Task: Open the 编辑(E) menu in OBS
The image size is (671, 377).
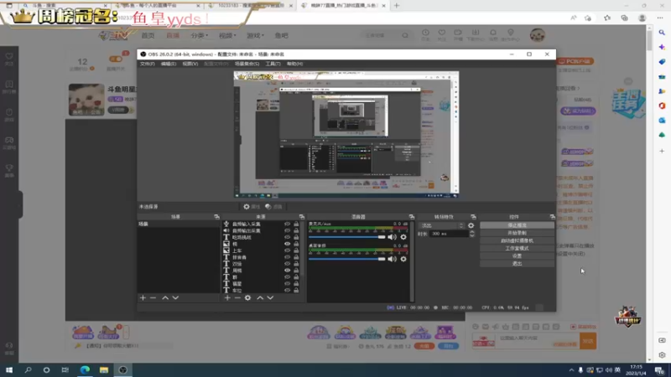Action: [169, 64]
